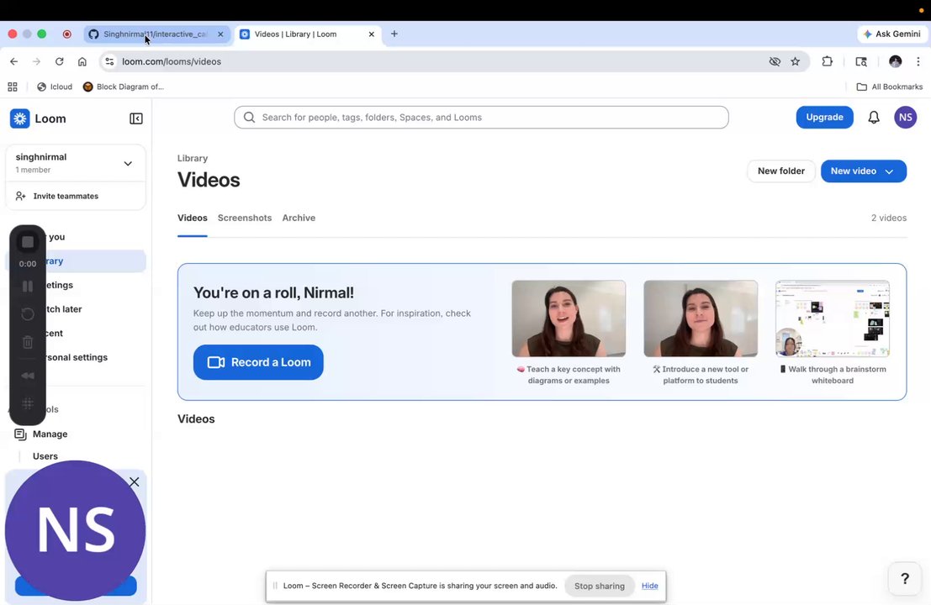This screenshot has height=605, width=931.
Task: Click the 'Library' breadcrumb text
Action: tap(193, 158)
